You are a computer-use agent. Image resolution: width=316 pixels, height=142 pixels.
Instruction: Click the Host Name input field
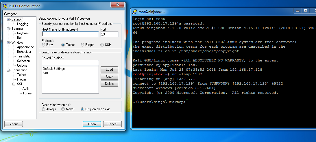[70, 34]
